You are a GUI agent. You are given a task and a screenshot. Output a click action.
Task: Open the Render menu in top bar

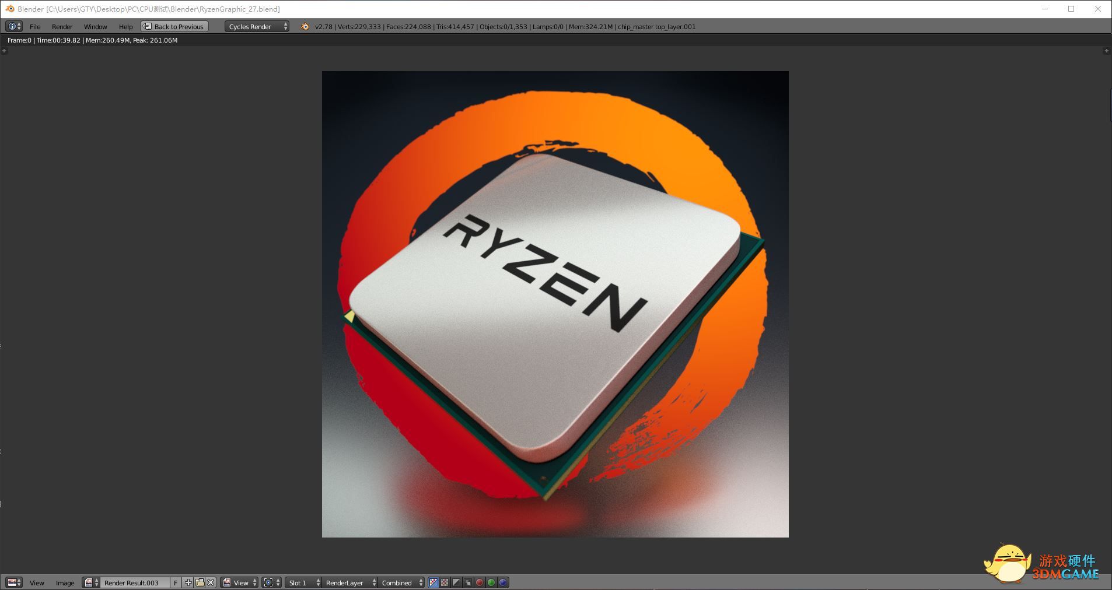[x=62, y=27]
